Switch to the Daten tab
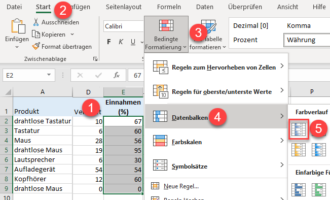The image size is (330, 200). [x=205, y=7]
